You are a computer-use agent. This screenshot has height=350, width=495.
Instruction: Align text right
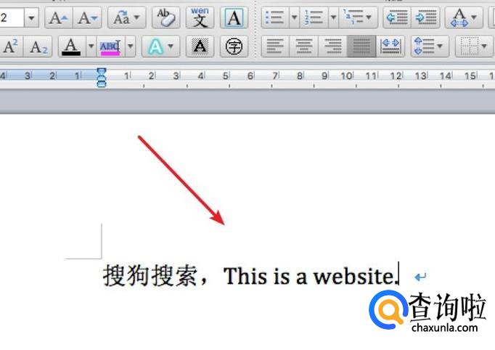[x=332, y=46]
